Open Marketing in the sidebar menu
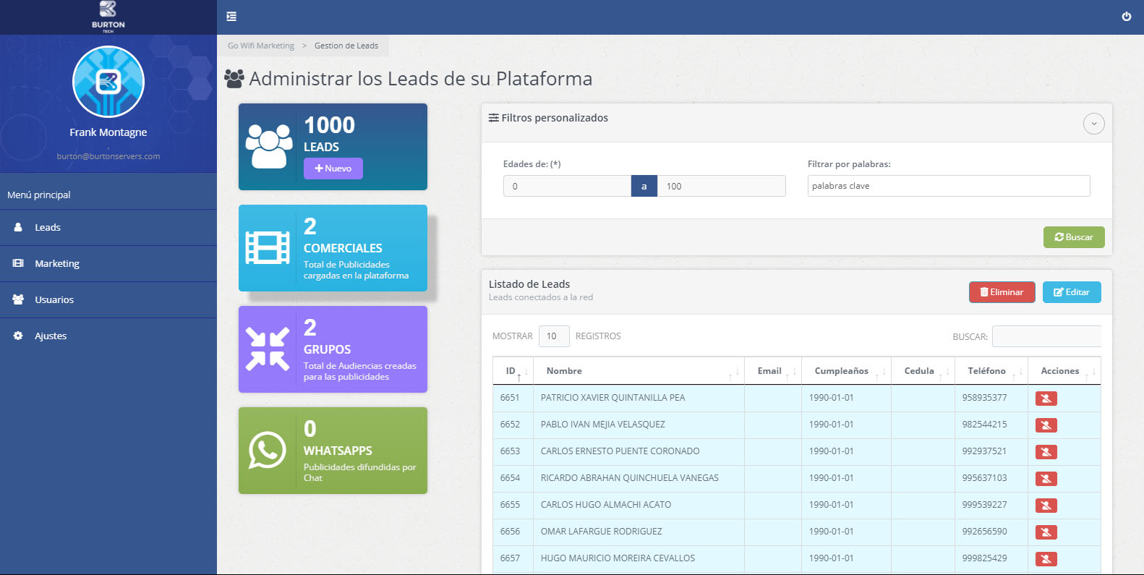The height and width of the screenshot is (575, 1144). [x=57, y=264]
